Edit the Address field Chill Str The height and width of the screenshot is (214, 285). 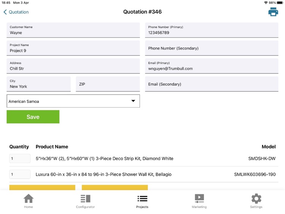(73, 66)
